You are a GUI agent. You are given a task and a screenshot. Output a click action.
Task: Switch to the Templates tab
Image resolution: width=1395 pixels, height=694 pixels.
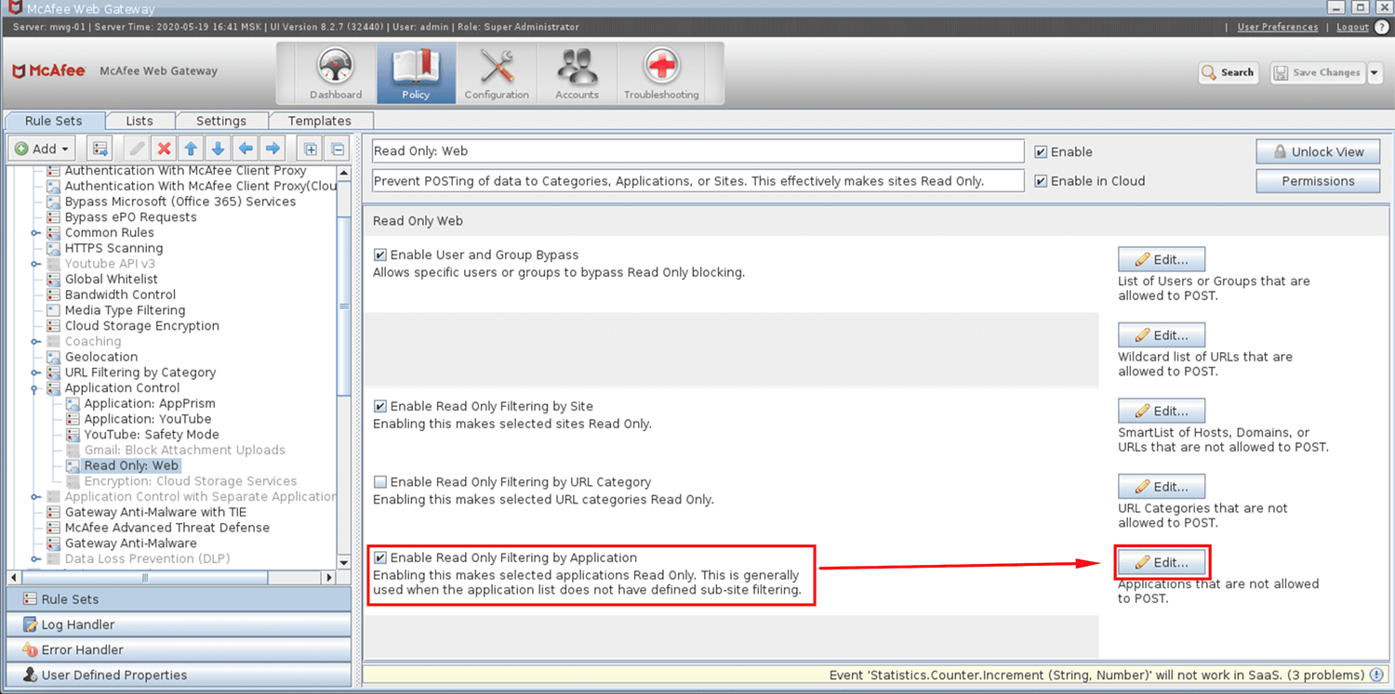click(320, 121)
